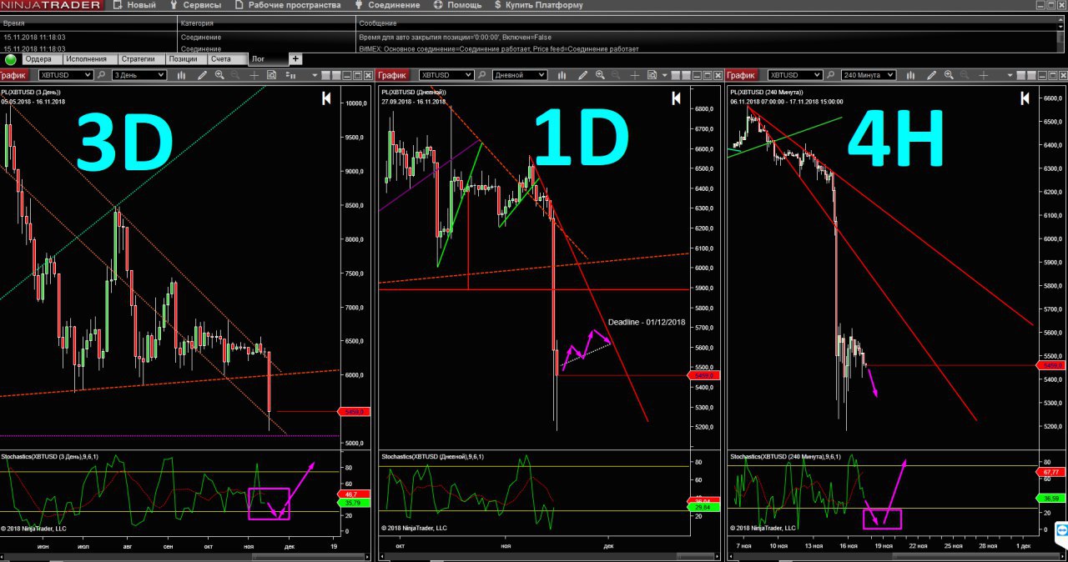Open instrument dropdown in Дневной chart

[446, 75]
